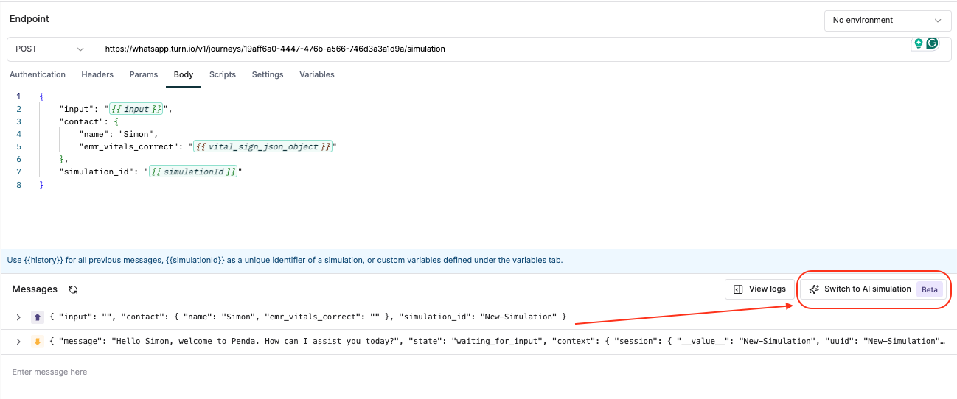Click the panel icon on View logs

pos(738,289)
